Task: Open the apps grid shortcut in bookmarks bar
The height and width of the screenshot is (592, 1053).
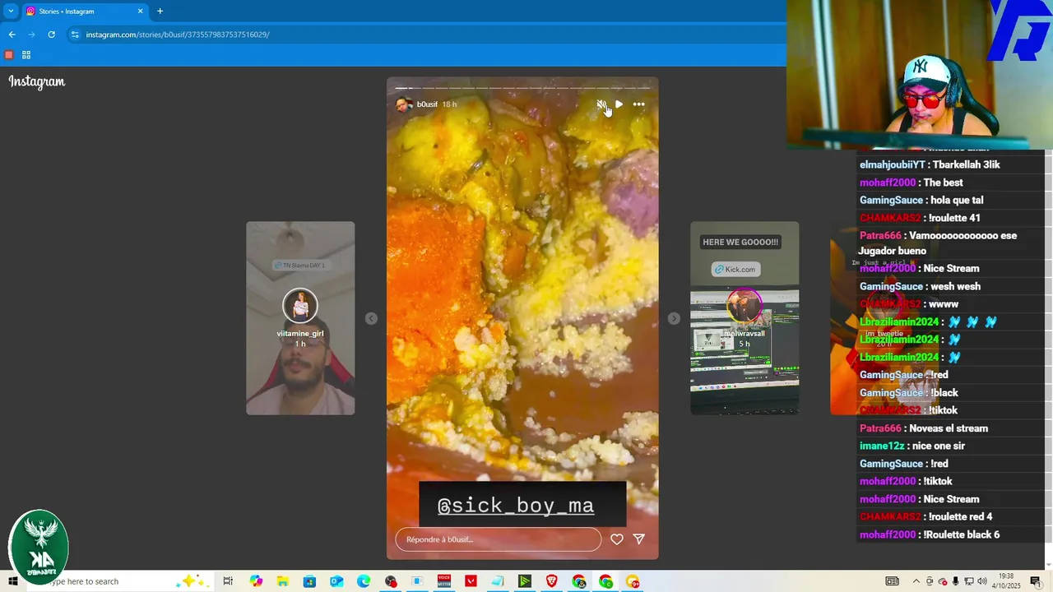Action: (26, 55)
